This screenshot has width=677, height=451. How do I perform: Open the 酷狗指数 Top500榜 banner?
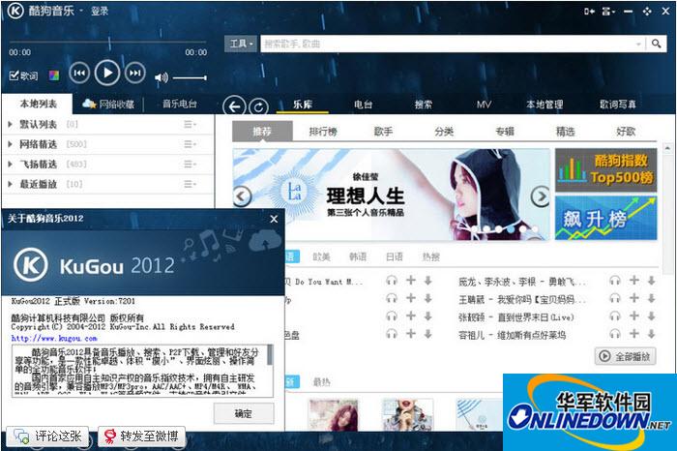click(605, 169)
